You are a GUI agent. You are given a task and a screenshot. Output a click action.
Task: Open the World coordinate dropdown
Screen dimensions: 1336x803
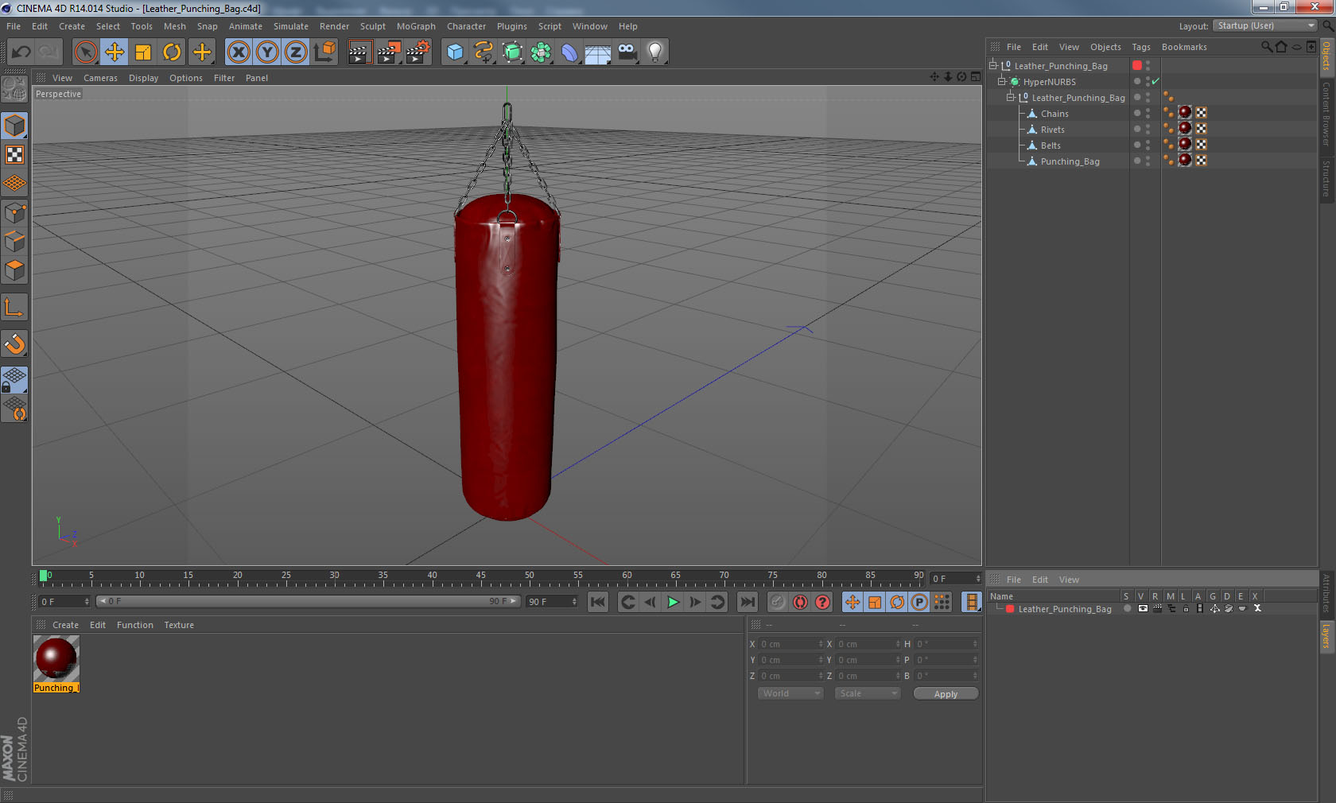pyautogui.click(x=790, y=693)
